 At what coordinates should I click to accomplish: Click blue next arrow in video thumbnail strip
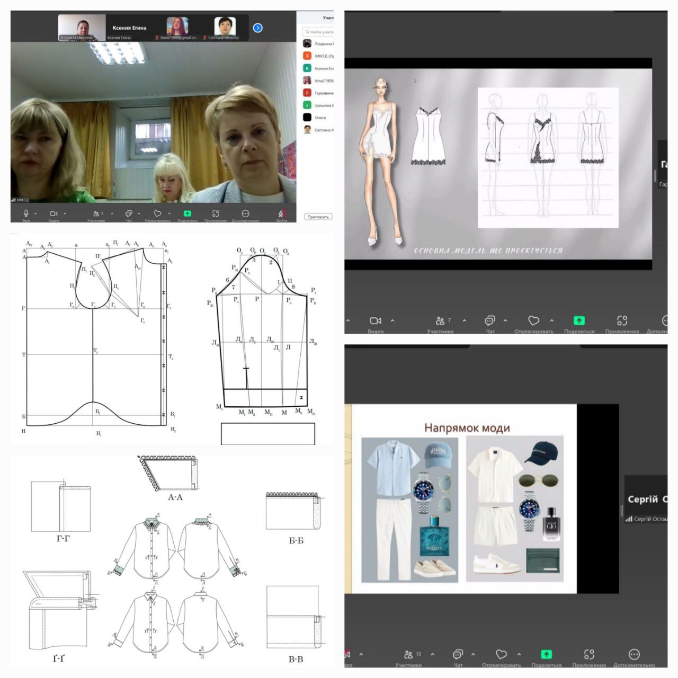[x=257, y=28]
